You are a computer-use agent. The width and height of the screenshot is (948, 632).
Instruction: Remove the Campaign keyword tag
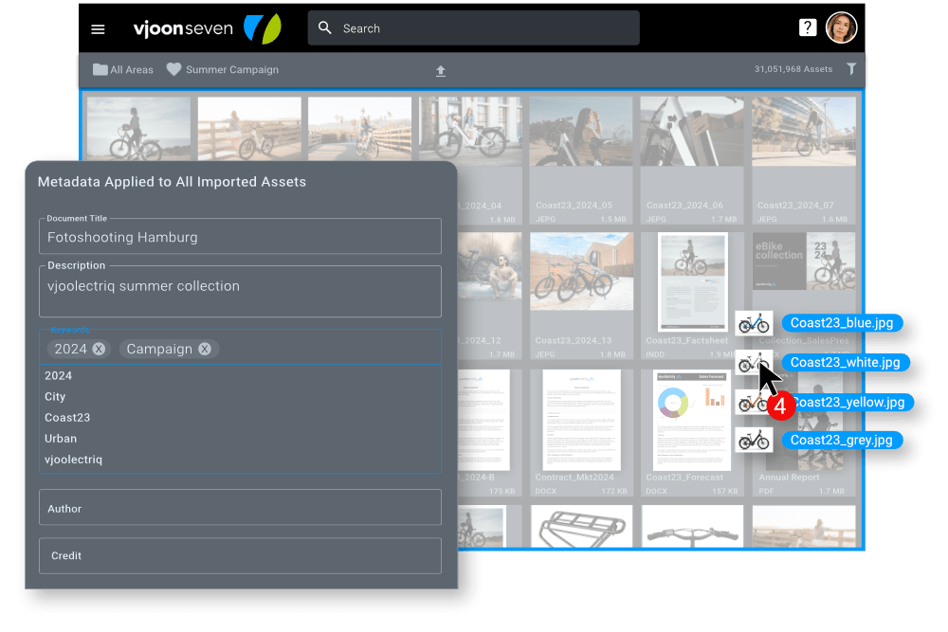point(205,349)
